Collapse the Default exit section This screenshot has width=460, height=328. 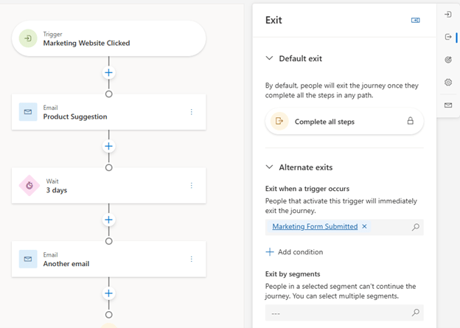270,58
